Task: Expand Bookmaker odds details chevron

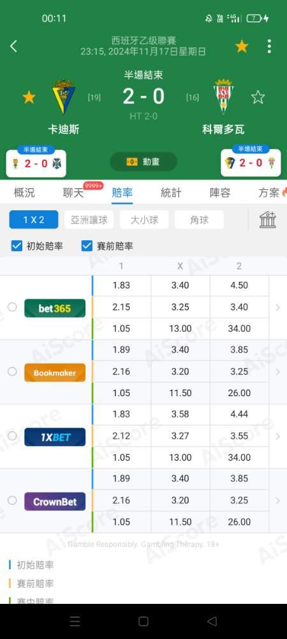Action: tap(278, 372)
